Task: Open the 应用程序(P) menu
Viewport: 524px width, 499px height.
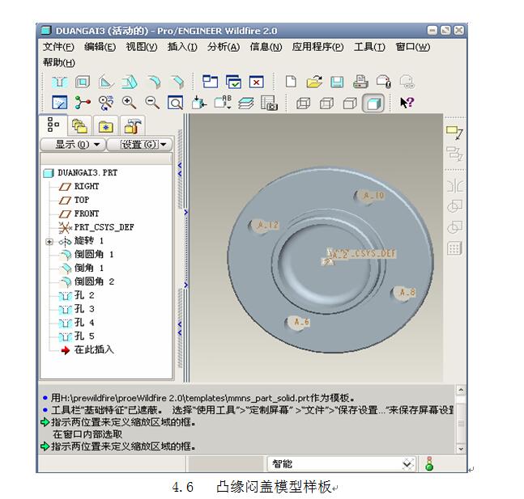Action: click(x=317, y=47)
